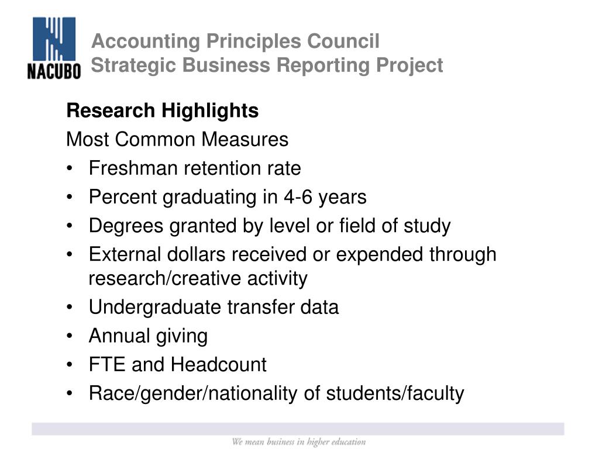Select the Most Common Measures subheading
The image size is (599, 449).
point(177,139)
